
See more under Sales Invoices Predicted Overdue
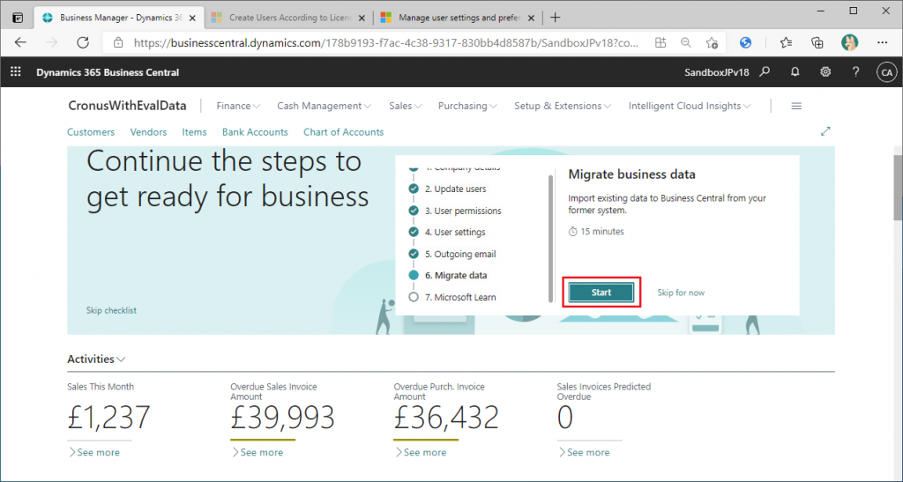coord(584,453)
